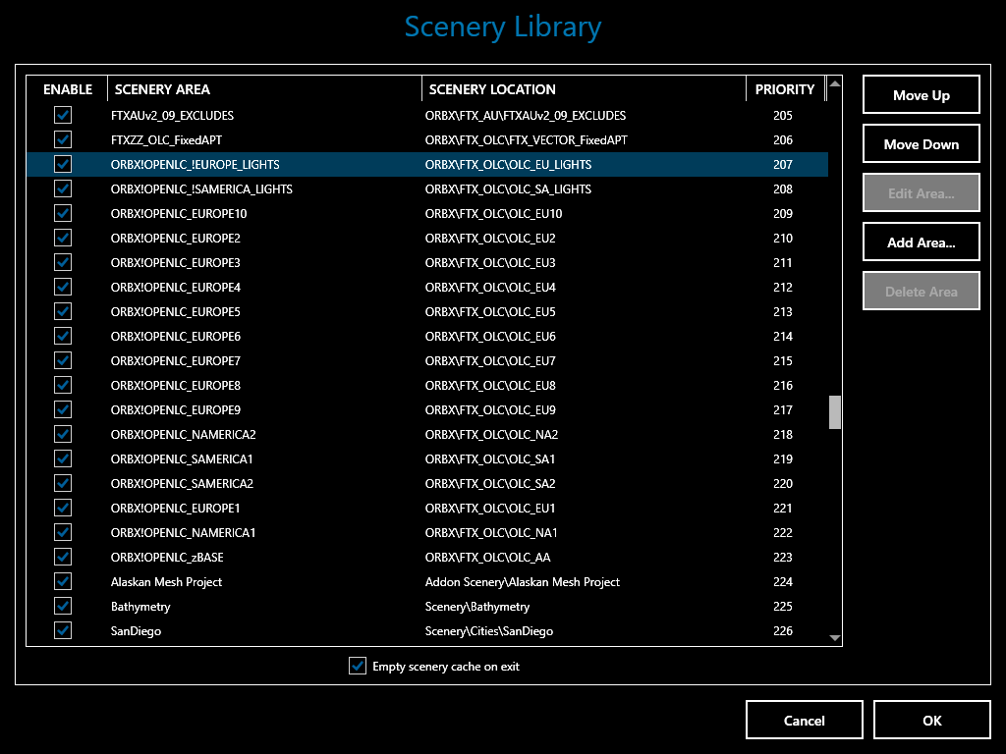Image resolution: width=1006 pixels, height=754 pixels.
Task: Click location Scenery\Cities\SanDiego
Action: pos(489,631)
